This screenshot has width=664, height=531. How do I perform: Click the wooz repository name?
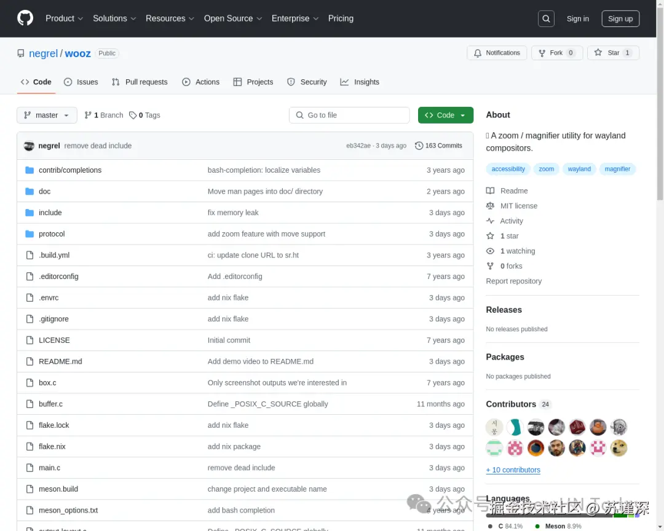tap(77, 53)
